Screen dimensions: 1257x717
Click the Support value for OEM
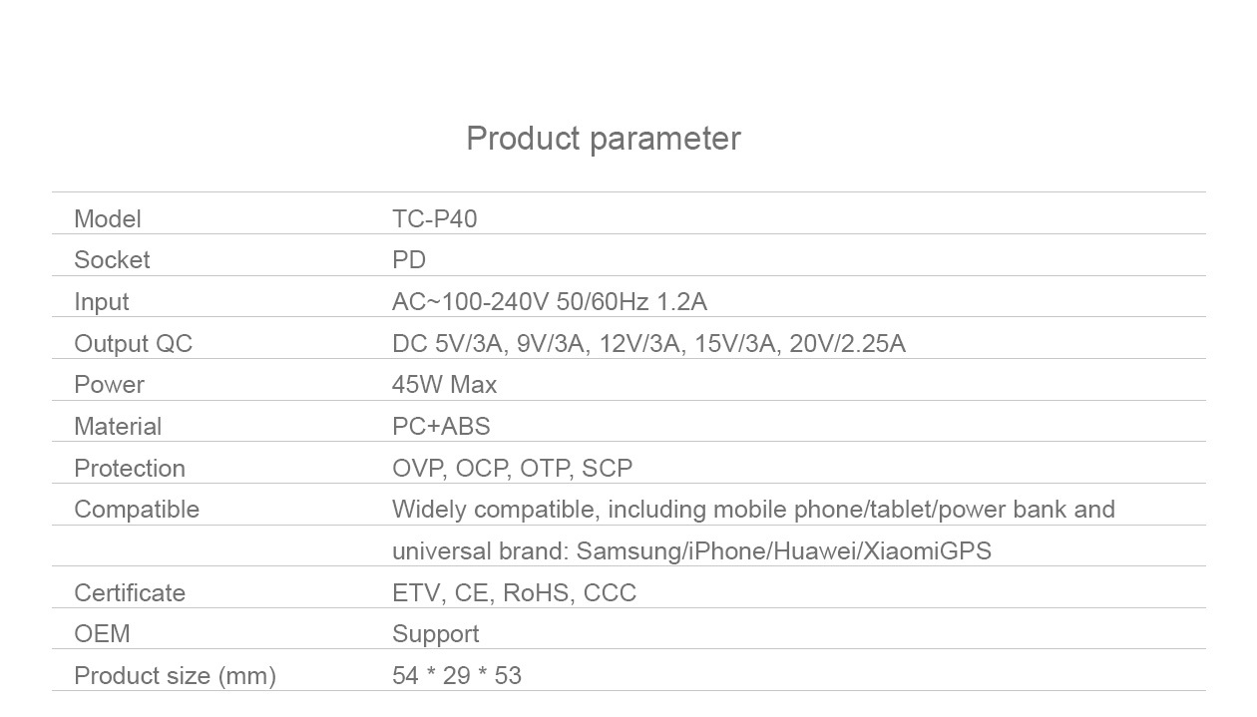[436, 634]
